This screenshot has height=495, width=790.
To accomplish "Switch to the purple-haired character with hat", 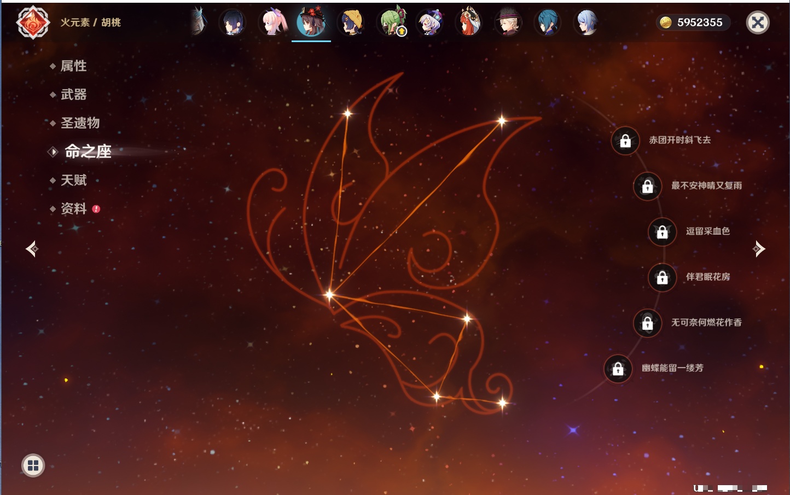I will pyautogui.click(x=429, y=22).
